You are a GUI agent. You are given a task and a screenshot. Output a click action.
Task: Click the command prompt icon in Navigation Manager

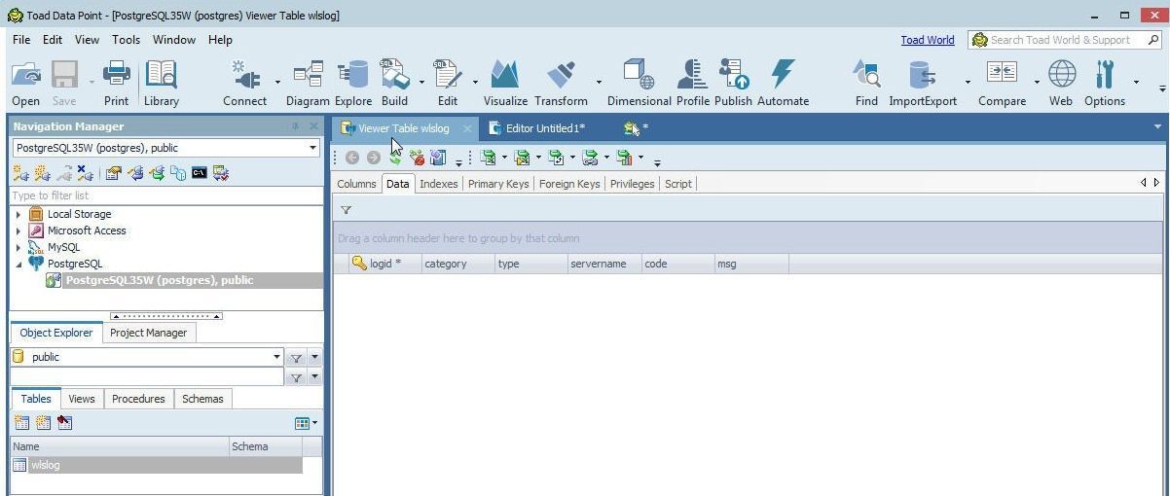199,173
